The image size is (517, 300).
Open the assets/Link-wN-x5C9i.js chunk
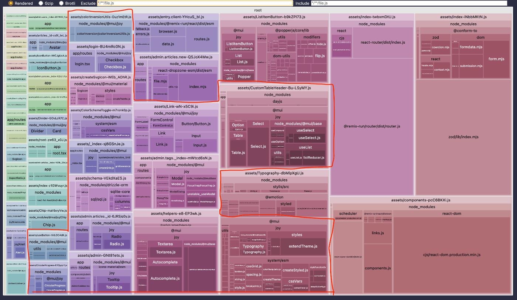click(x=177, y=106)
